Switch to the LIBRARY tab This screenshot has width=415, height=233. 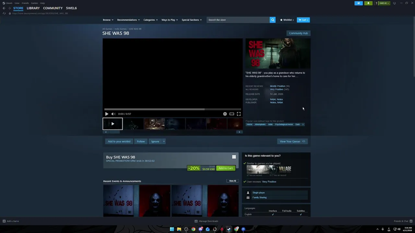[33, 8]
